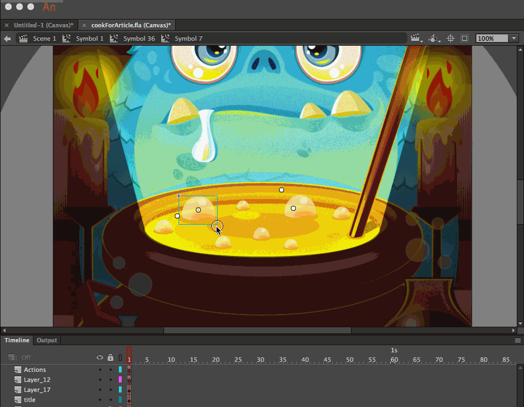
Task: Toggle outline view for the Layer_17 layer
Action: tap(121, 389)
